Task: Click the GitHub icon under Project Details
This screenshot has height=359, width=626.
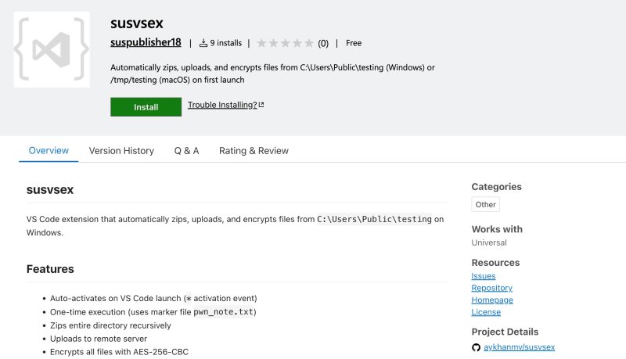Action: click(x=476, y=346)
